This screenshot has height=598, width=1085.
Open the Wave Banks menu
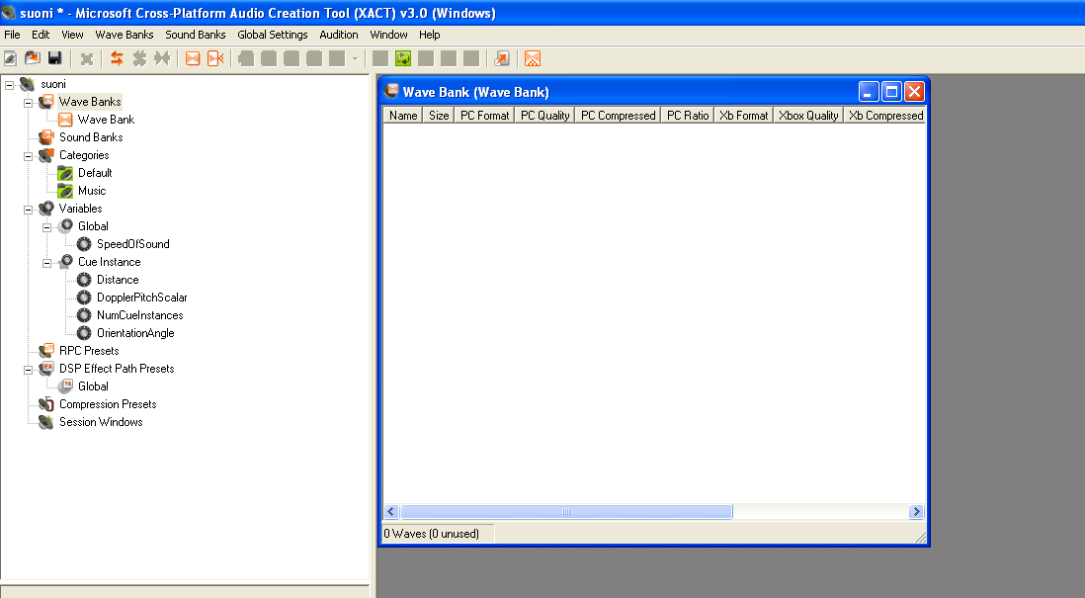[x=125, y=35]
